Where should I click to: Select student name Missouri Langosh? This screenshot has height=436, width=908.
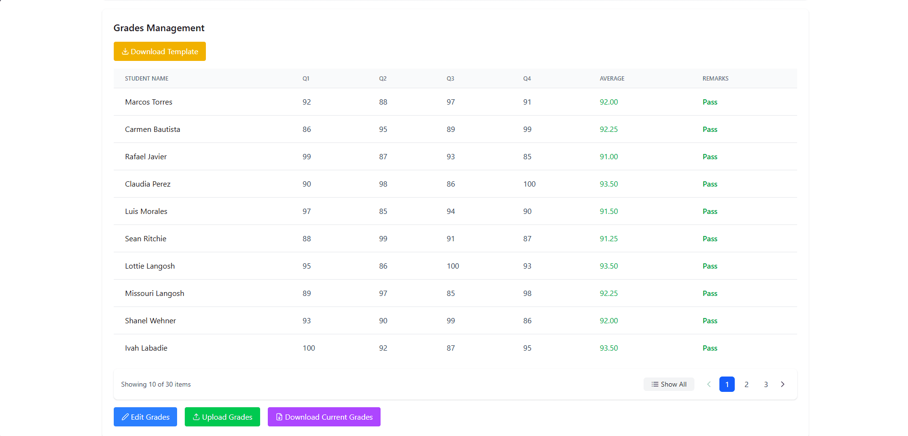click(155, 294)
